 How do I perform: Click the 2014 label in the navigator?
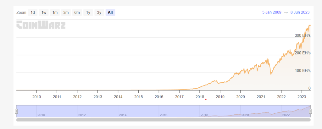123,115
